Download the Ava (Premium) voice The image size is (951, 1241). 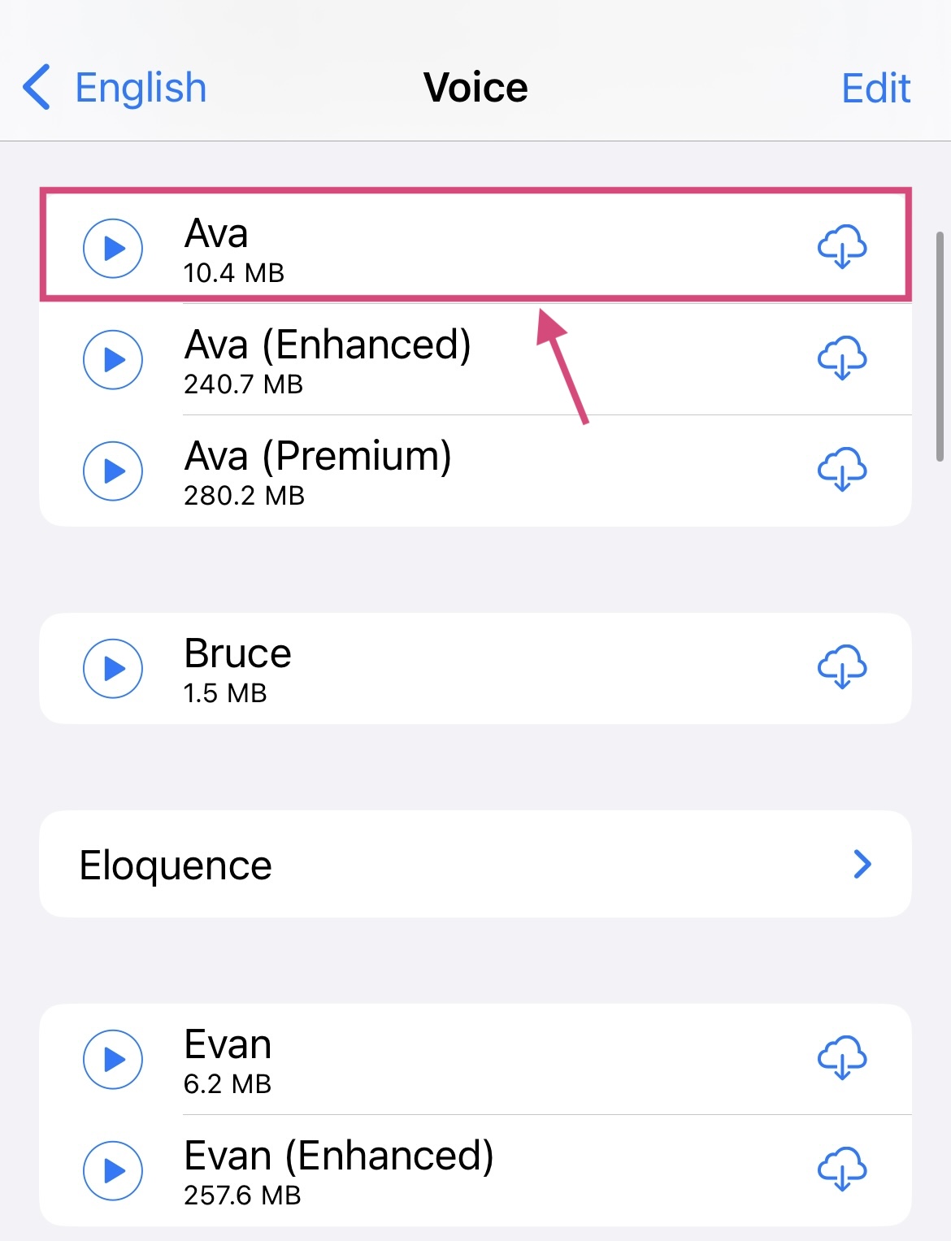click(x=842, y=469)
